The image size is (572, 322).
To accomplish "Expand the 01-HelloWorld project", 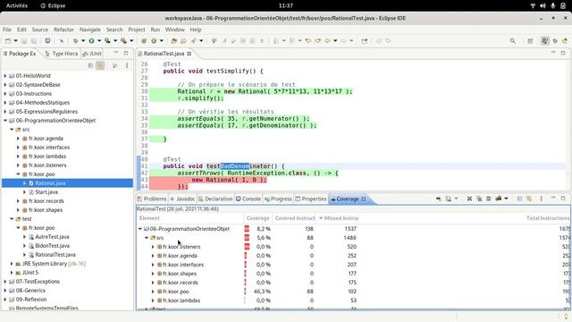I will [x=5, y=76].
